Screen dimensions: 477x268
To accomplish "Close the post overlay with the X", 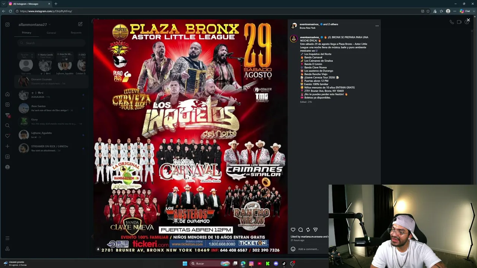I will 468,20.
